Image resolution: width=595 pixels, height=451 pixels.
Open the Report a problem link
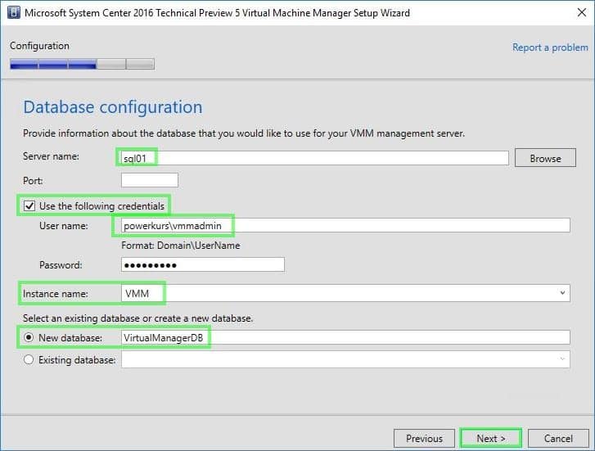pos(550,47)
